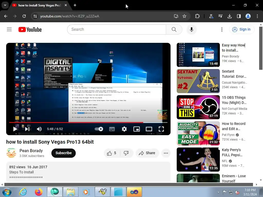Open File Explorer folder on taskbar
The height and width of the screenshot is (197, 263).
click(70, 192)
